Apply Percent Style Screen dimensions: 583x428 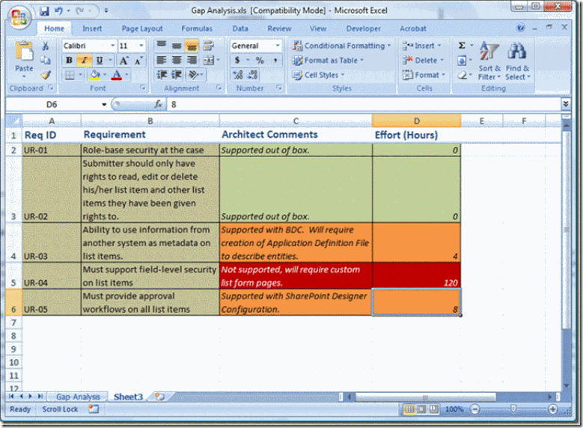click(x=260, y=61)
